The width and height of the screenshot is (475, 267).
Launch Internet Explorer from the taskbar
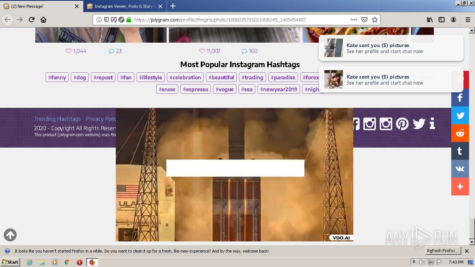click(29, 262)
